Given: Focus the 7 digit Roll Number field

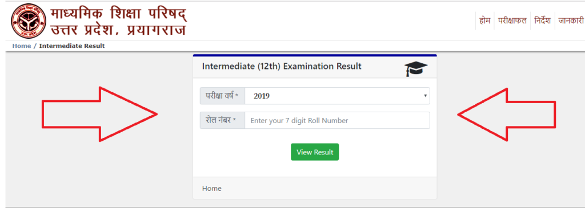Looking at the screenshot, I should (x=337, y=121).
